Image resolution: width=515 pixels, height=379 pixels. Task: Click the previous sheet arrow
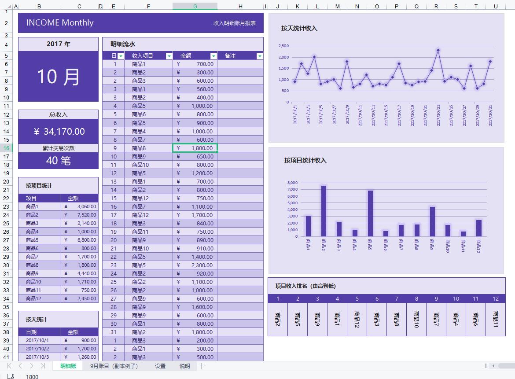(20, 366)
